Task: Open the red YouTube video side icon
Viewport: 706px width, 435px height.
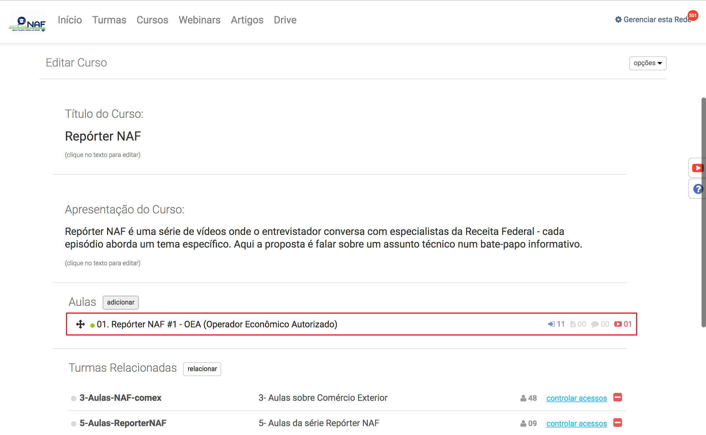Action: (697, 168)
